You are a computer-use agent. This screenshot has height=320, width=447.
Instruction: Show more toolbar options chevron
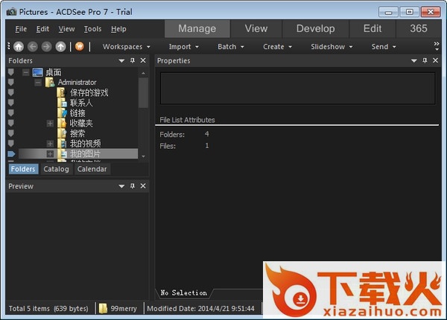tap(437, 46)
